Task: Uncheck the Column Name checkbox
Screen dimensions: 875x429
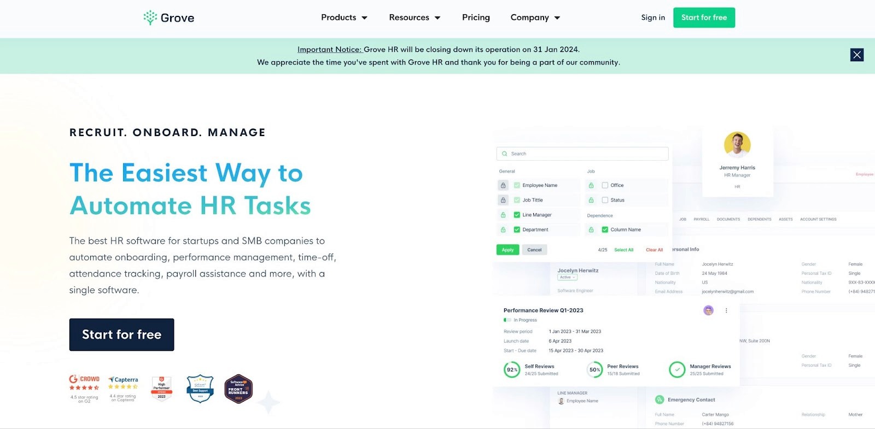Action: tap(605, 230)
